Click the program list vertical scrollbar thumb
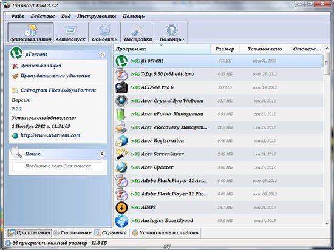Image resolution: width=334 pixels, height=250 pixels. point(327,63)
